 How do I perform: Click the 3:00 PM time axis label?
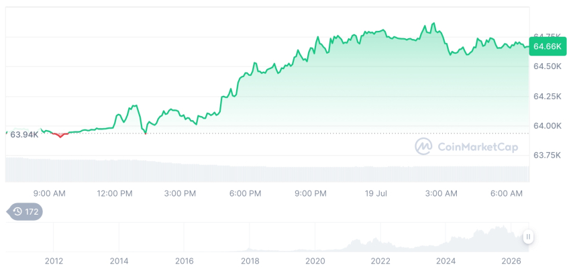(180, 194)
